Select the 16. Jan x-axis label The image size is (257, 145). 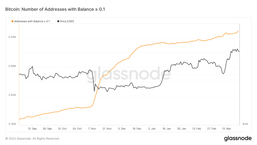(x=167, y=129)
